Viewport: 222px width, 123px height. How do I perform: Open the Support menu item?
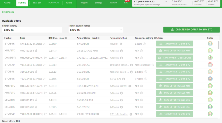click(x=84, y=3)
